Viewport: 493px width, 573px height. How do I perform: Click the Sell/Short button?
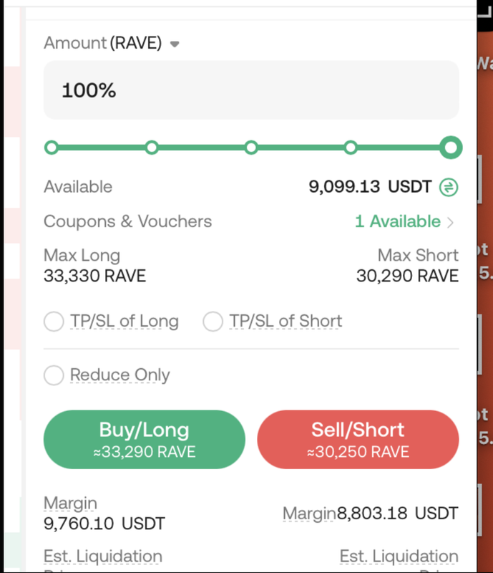point(358,439)
